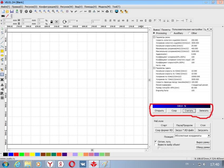Viewport: 224px width, 168px height.
Task: Open the Конфигурация(S) menu
Action: (48, 7)
